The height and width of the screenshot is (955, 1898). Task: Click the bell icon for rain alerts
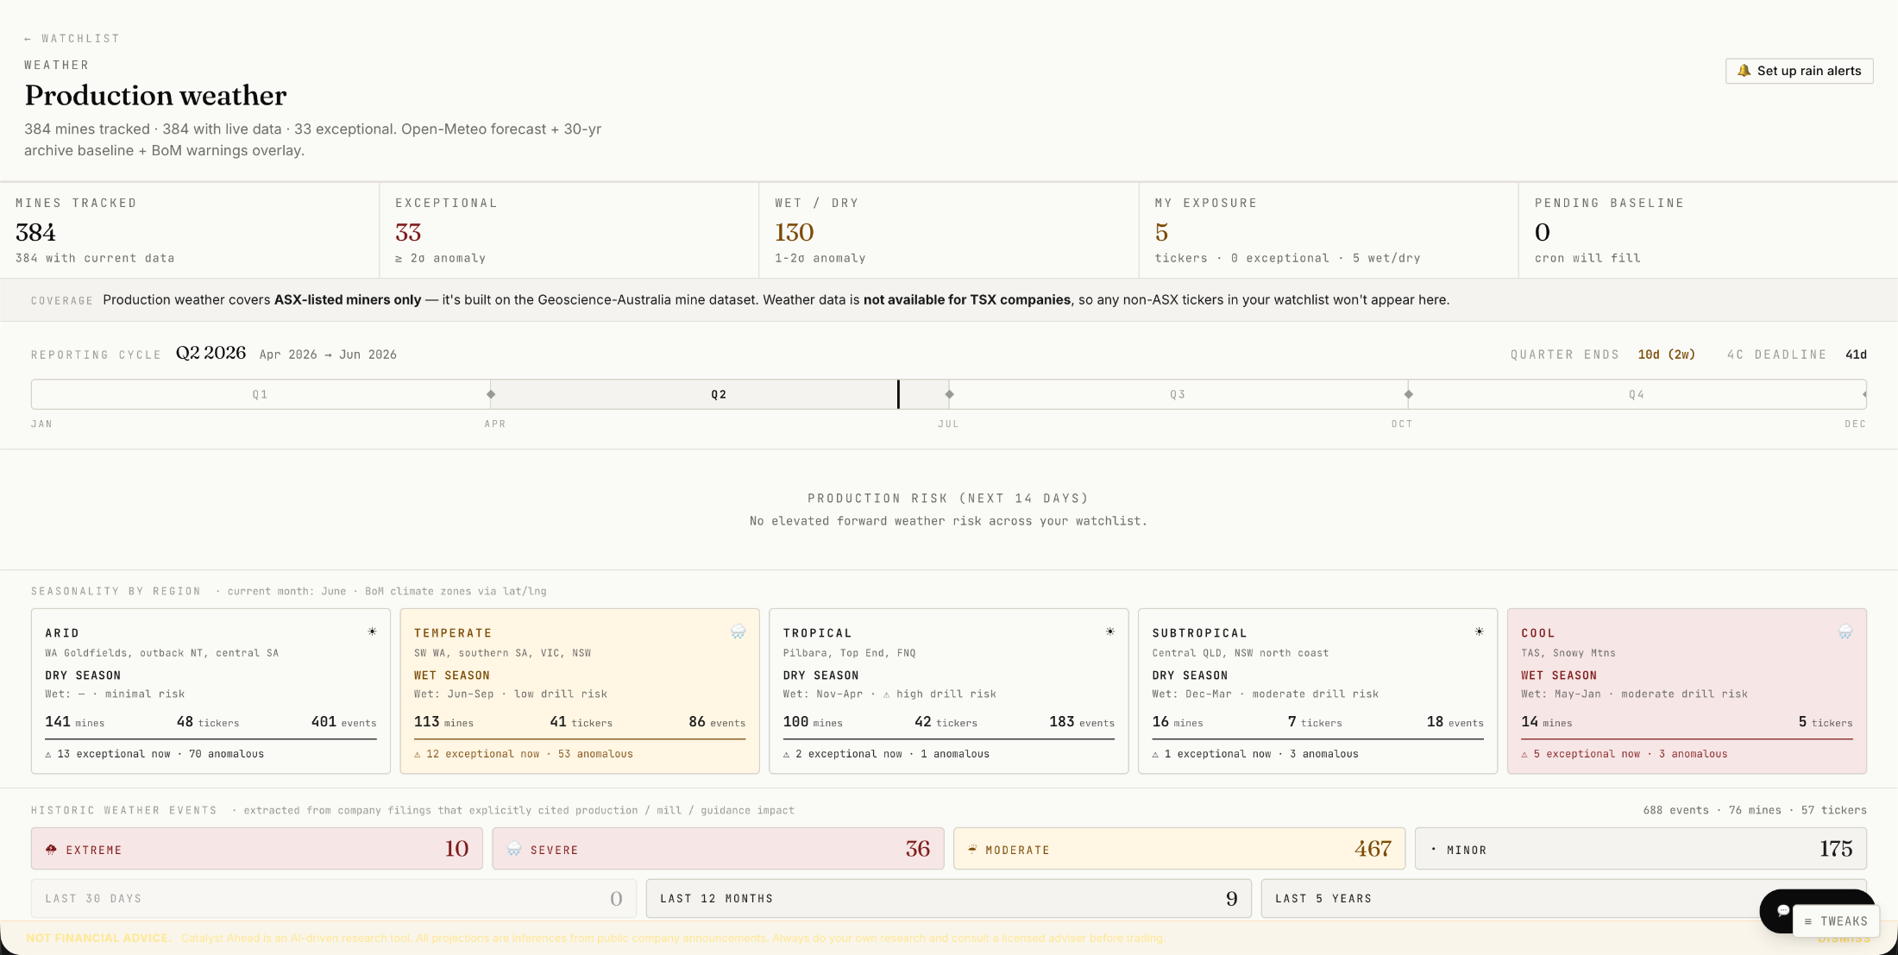pyautogui.click(x=1744, y=71)
